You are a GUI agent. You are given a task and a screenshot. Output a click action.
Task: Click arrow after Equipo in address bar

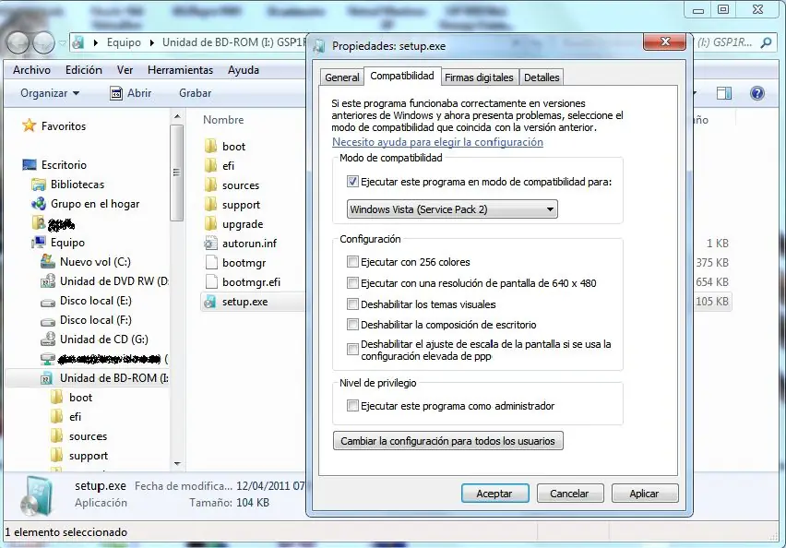pos(152,42)
